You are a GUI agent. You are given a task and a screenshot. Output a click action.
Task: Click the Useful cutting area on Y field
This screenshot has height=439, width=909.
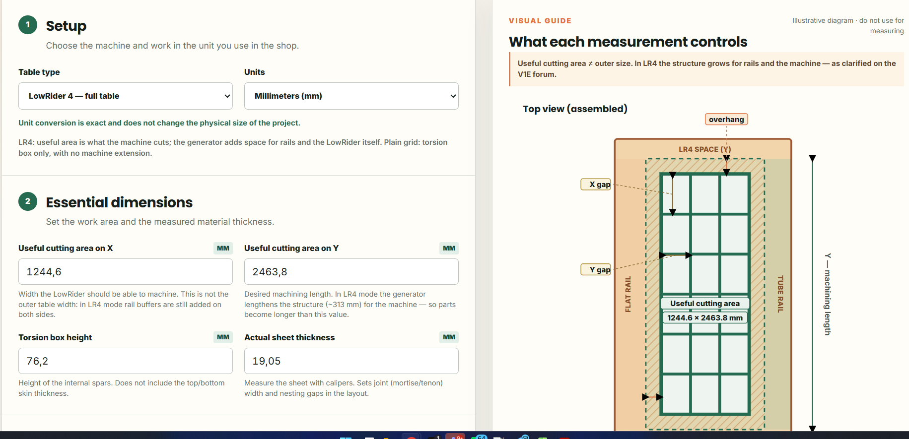click(x=351, y=272)
